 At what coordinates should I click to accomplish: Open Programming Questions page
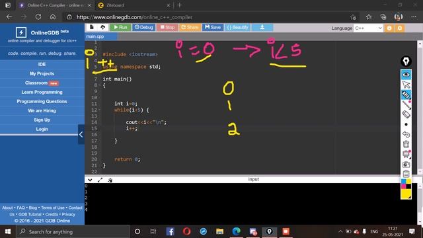[42, 101]
